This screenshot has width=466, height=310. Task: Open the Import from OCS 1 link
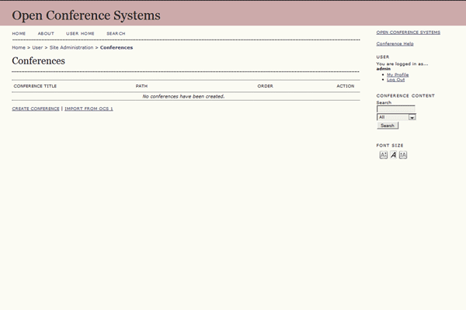[89, 108]
